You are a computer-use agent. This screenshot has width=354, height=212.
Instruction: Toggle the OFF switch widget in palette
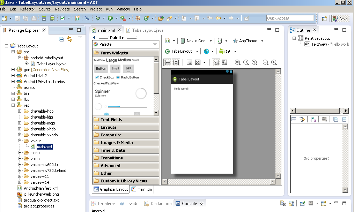coord(128,69)
